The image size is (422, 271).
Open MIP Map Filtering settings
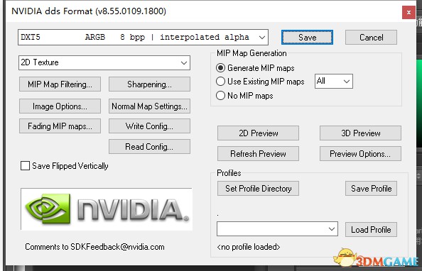[x=60, y=84]
